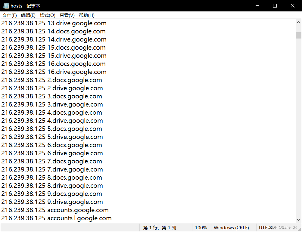Image resolution: width=302 pixels, height=232 pixels.
Task: Click the 第 1 行, 第 1 列 status field
Action: point(166,227)
